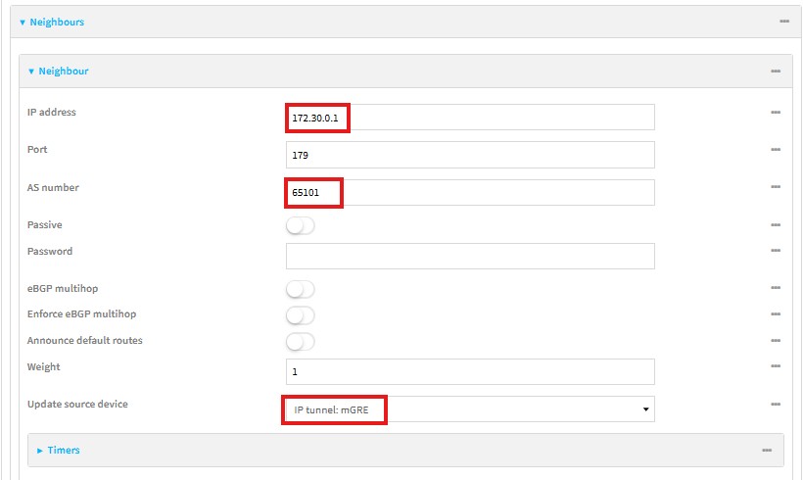
Task: Click the dash icon on Timers header
Action: coord(767,450)
